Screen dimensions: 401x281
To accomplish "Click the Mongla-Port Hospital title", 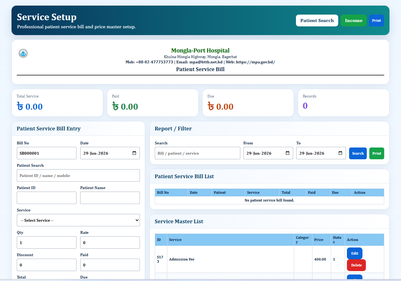I will tap(200, 50).
